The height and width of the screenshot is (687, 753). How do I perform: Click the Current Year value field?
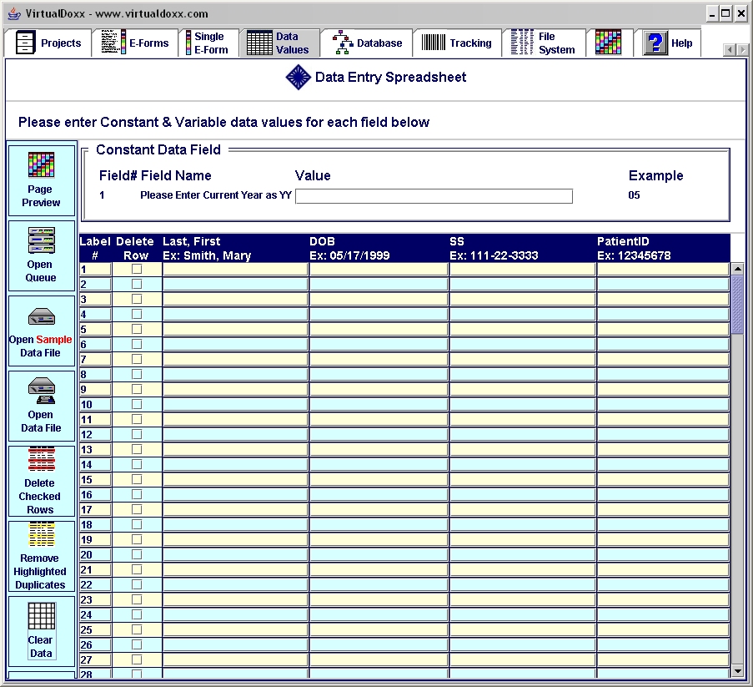click(x=434, y=196)
